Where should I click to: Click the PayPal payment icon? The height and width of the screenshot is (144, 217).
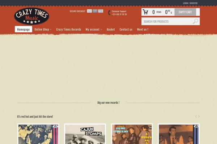click(89, 11)
